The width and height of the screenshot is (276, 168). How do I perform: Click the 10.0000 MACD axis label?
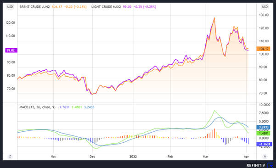265,105
